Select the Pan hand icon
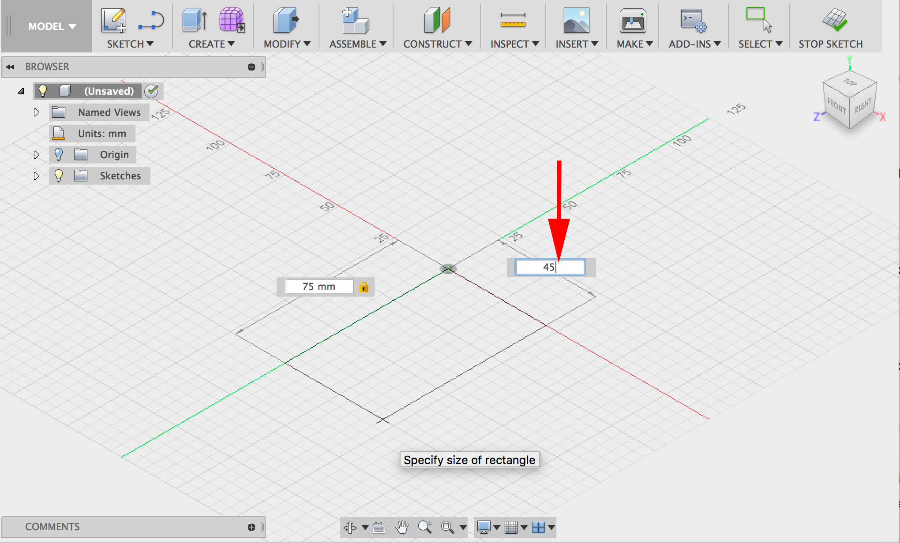The image size is (900, 543). [x=402, y=527]
